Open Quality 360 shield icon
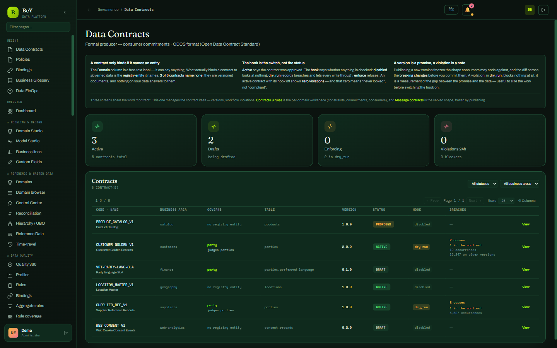The height and width of the screenshot is (348, 557). (10, 264)
